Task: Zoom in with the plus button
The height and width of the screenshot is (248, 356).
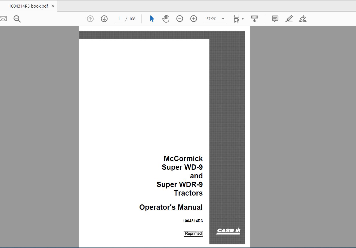Action: click(194, 19)
